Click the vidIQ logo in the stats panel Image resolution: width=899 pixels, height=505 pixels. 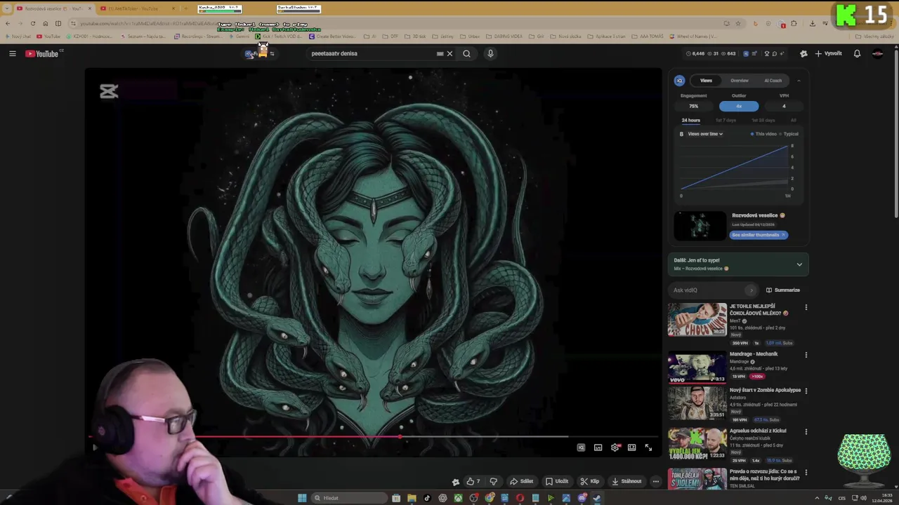coord(679,81)
